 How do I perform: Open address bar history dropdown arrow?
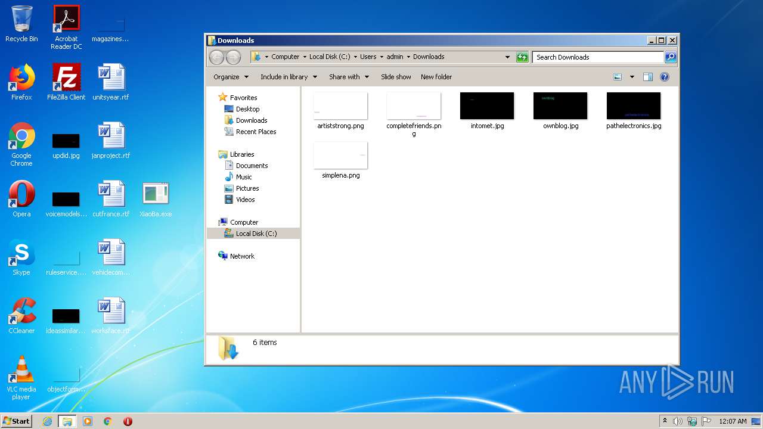coord(507,57)
